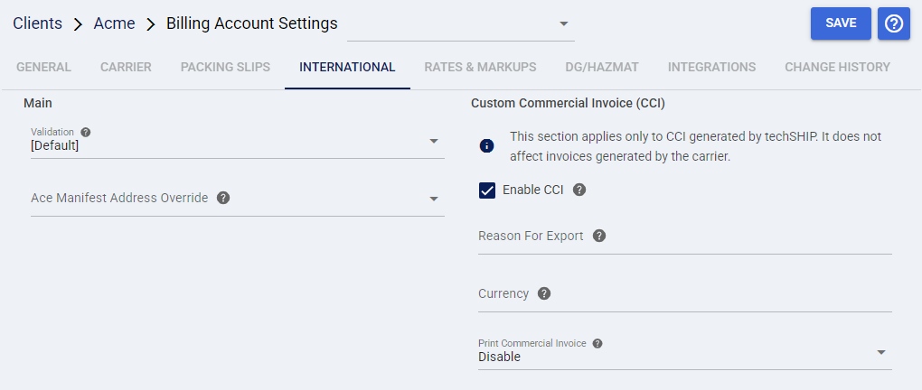
Task: Uncheck the Enable CCI checkbox
Action: coord(487,190)
